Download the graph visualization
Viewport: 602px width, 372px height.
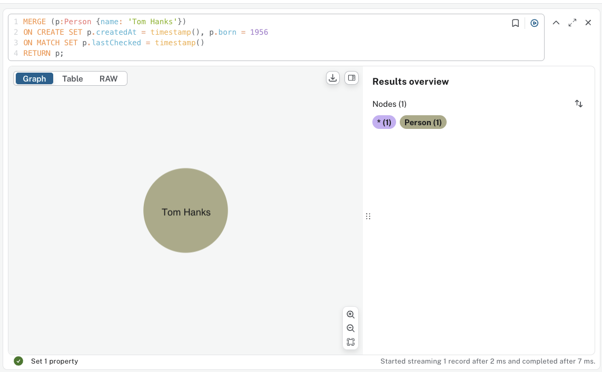coord(332,77)
